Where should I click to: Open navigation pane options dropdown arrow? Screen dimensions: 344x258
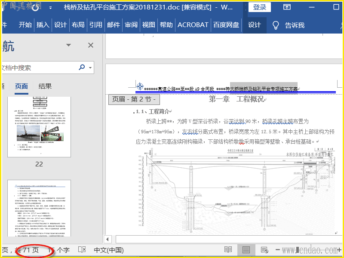(x=69, y=45)
